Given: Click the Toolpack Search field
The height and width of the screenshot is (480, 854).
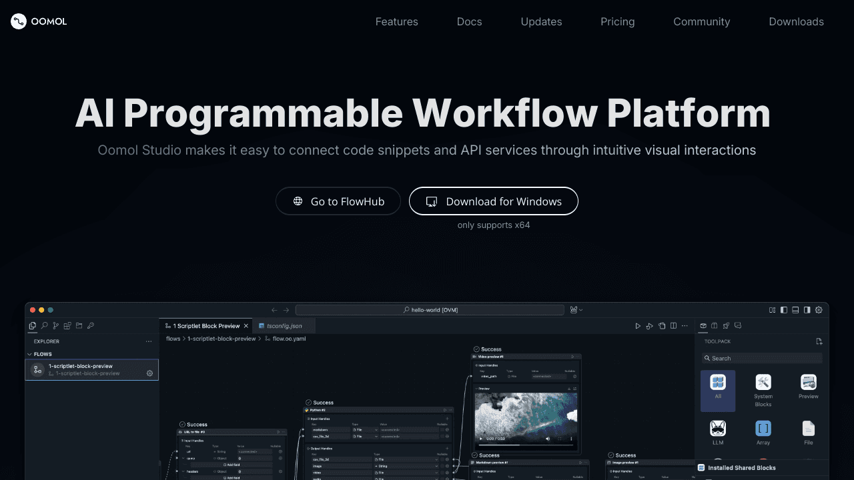Looking at the screenshot, I should (762, 358).
